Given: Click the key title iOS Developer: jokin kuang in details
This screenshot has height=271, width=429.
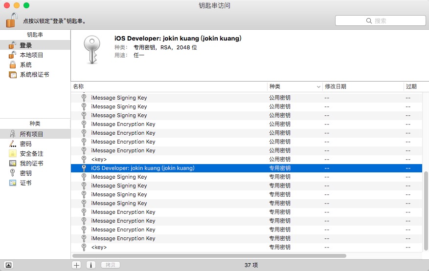Looking at the screenshot, I should (x=178, y=38).
